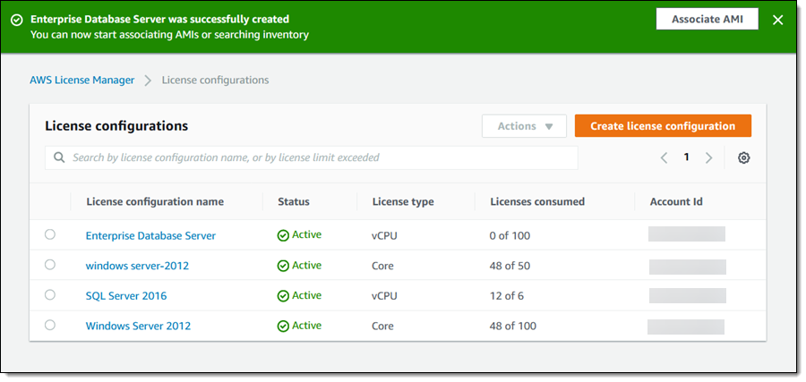Navigate to AWS License Manager breadcrumb
The height and width of the screenshot is (382, 806).
pyautogui.click(x=82, y=81)
